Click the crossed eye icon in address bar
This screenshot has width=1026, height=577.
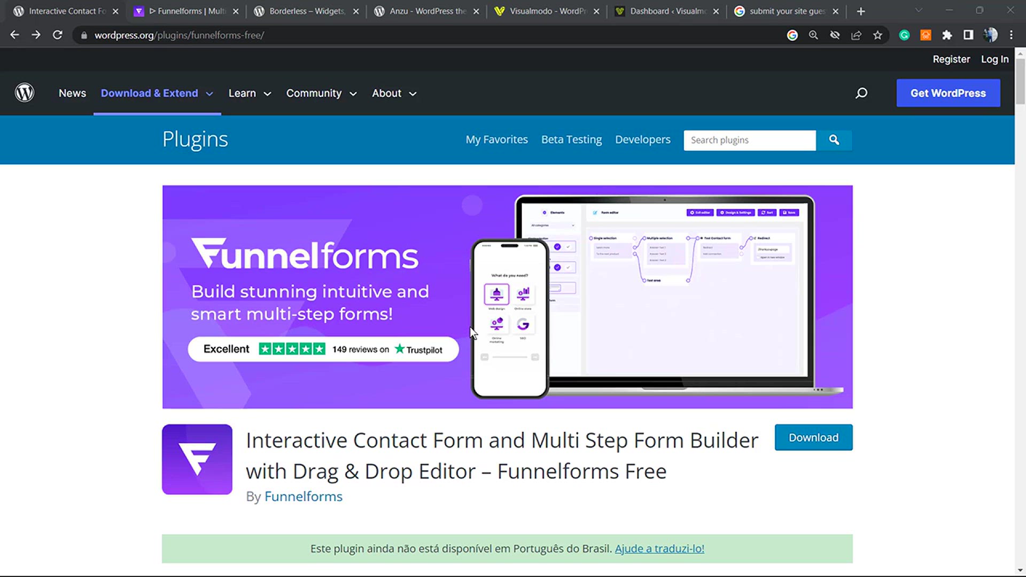pos(835,35)
